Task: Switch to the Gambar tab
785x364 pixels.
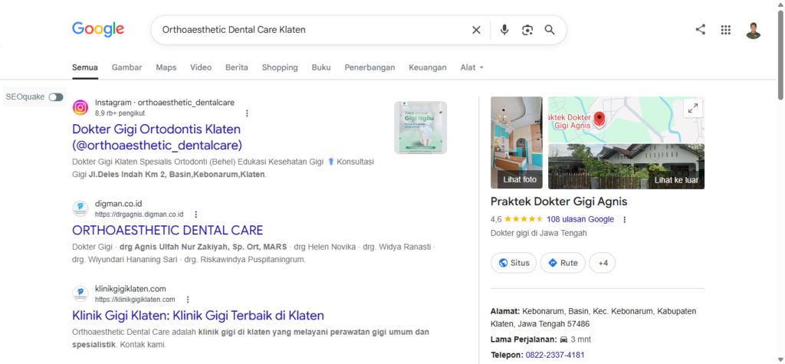Action: point(126,67)
